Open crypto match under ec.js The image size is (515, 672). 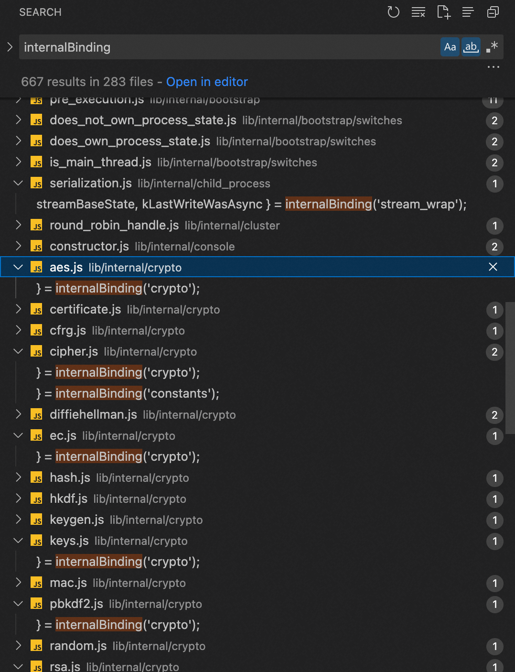(x=118, y=456)
